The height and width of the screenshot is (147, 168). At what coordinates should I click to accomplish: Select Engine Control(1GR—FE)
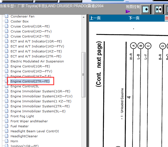coord(30,66)
